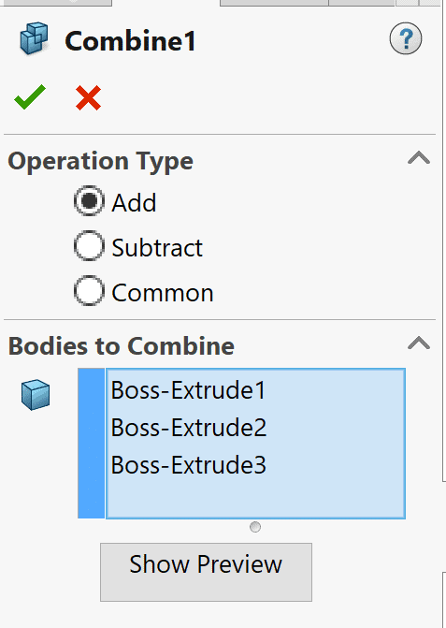Image resolution: width=446 pixels, height=628 pixels.
Task: Click the Operation Type header label
Action: (100, 161)
